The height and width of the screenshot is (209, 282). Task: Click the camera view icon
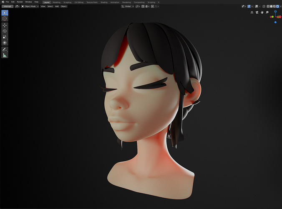(257, 12)
